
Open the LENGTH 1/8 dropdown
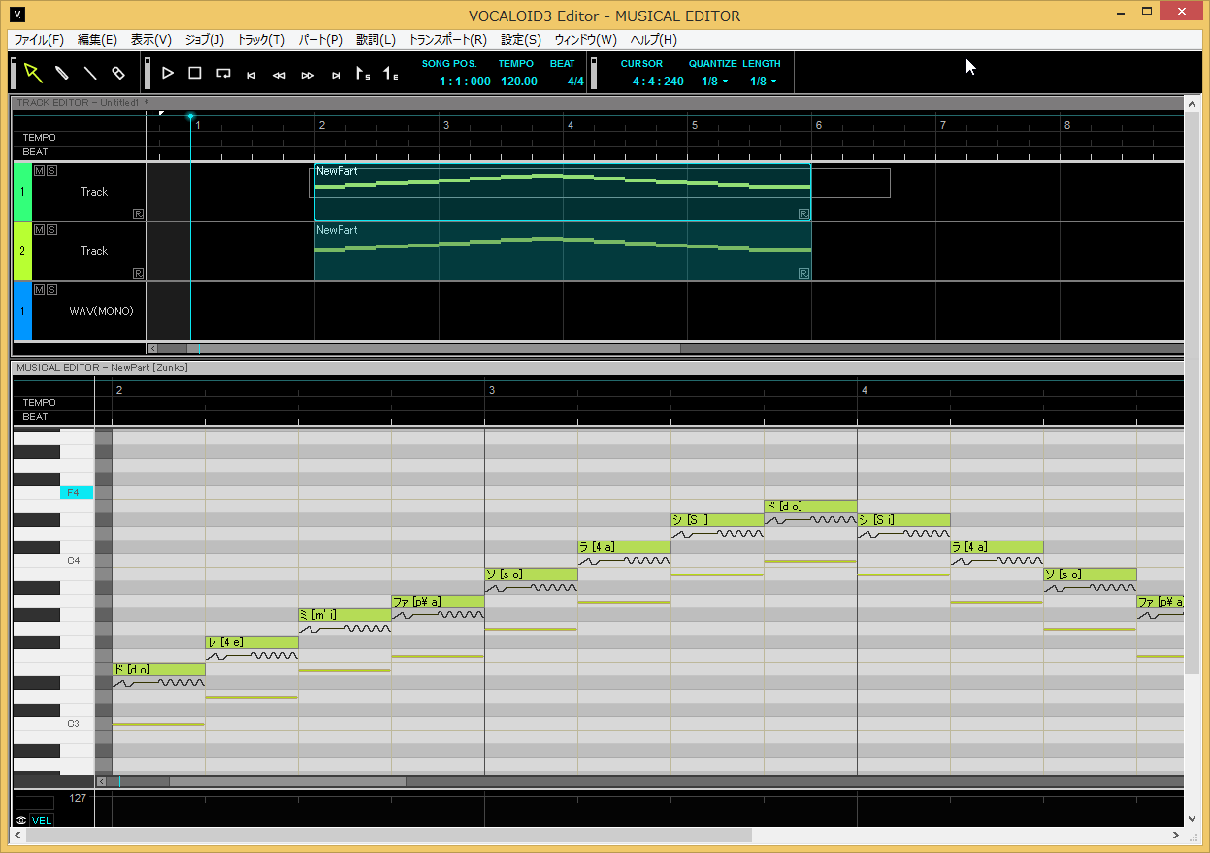point(763,82)
